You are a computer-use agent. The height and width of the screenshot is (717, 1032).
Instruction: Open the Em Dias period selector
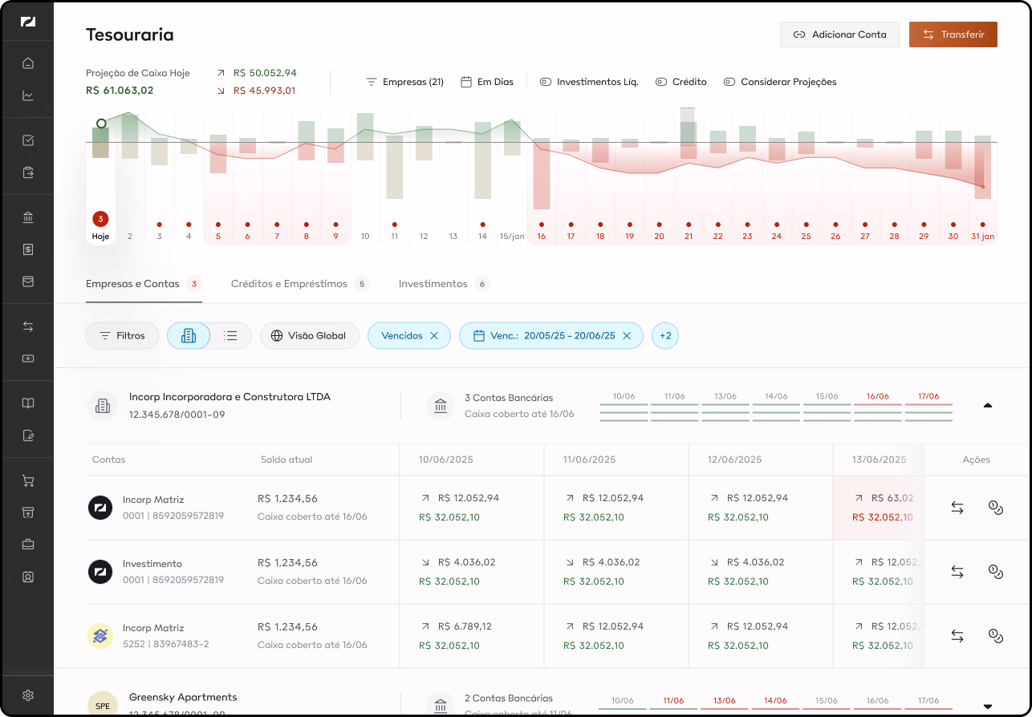487,82
